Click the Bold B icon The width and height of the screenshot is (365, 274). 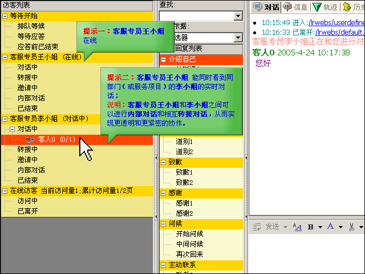pos(311,227)
